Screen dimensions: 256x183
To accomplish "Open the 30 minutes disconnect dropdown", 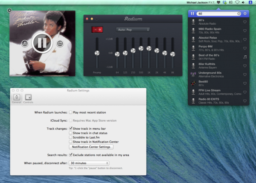I will (89, 163).
